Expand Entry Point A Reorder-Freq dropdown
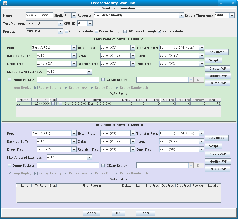 point(133,64)
